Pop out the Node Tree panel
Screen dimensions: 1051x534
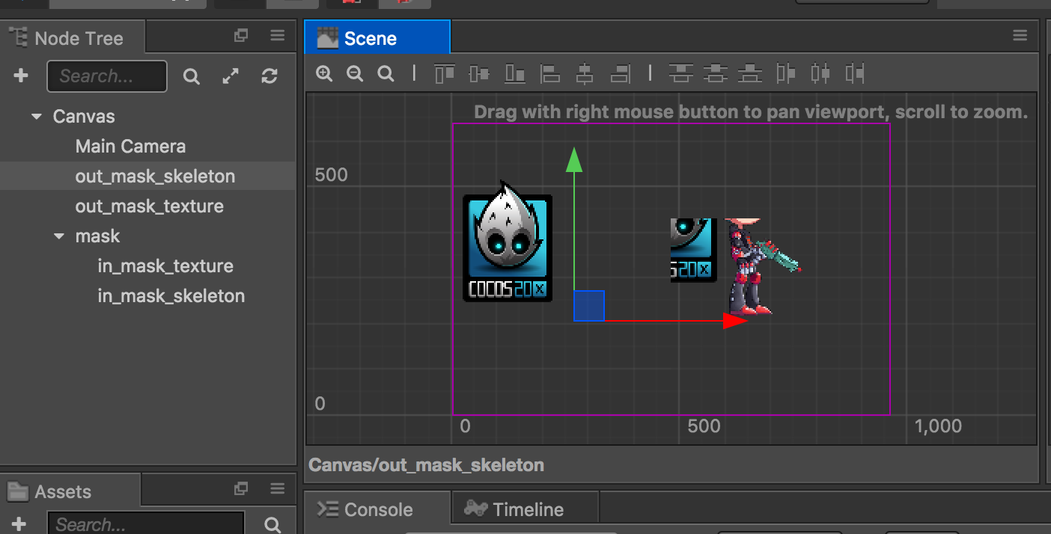click(241, 35)
